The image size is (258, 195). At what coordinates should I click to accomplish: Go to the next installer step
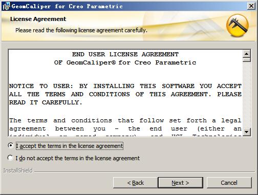point(180,183)
